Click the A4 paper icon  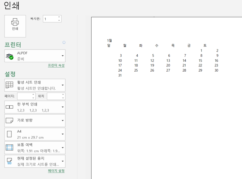9,134
